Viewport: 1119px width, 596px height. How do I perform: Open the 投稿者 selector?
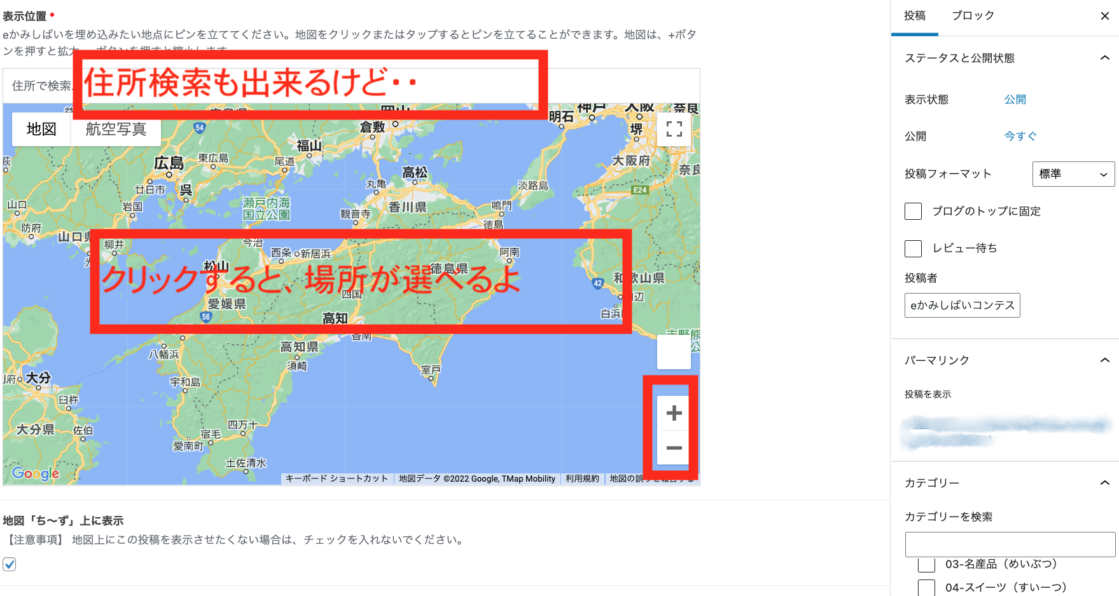(962, 305)
